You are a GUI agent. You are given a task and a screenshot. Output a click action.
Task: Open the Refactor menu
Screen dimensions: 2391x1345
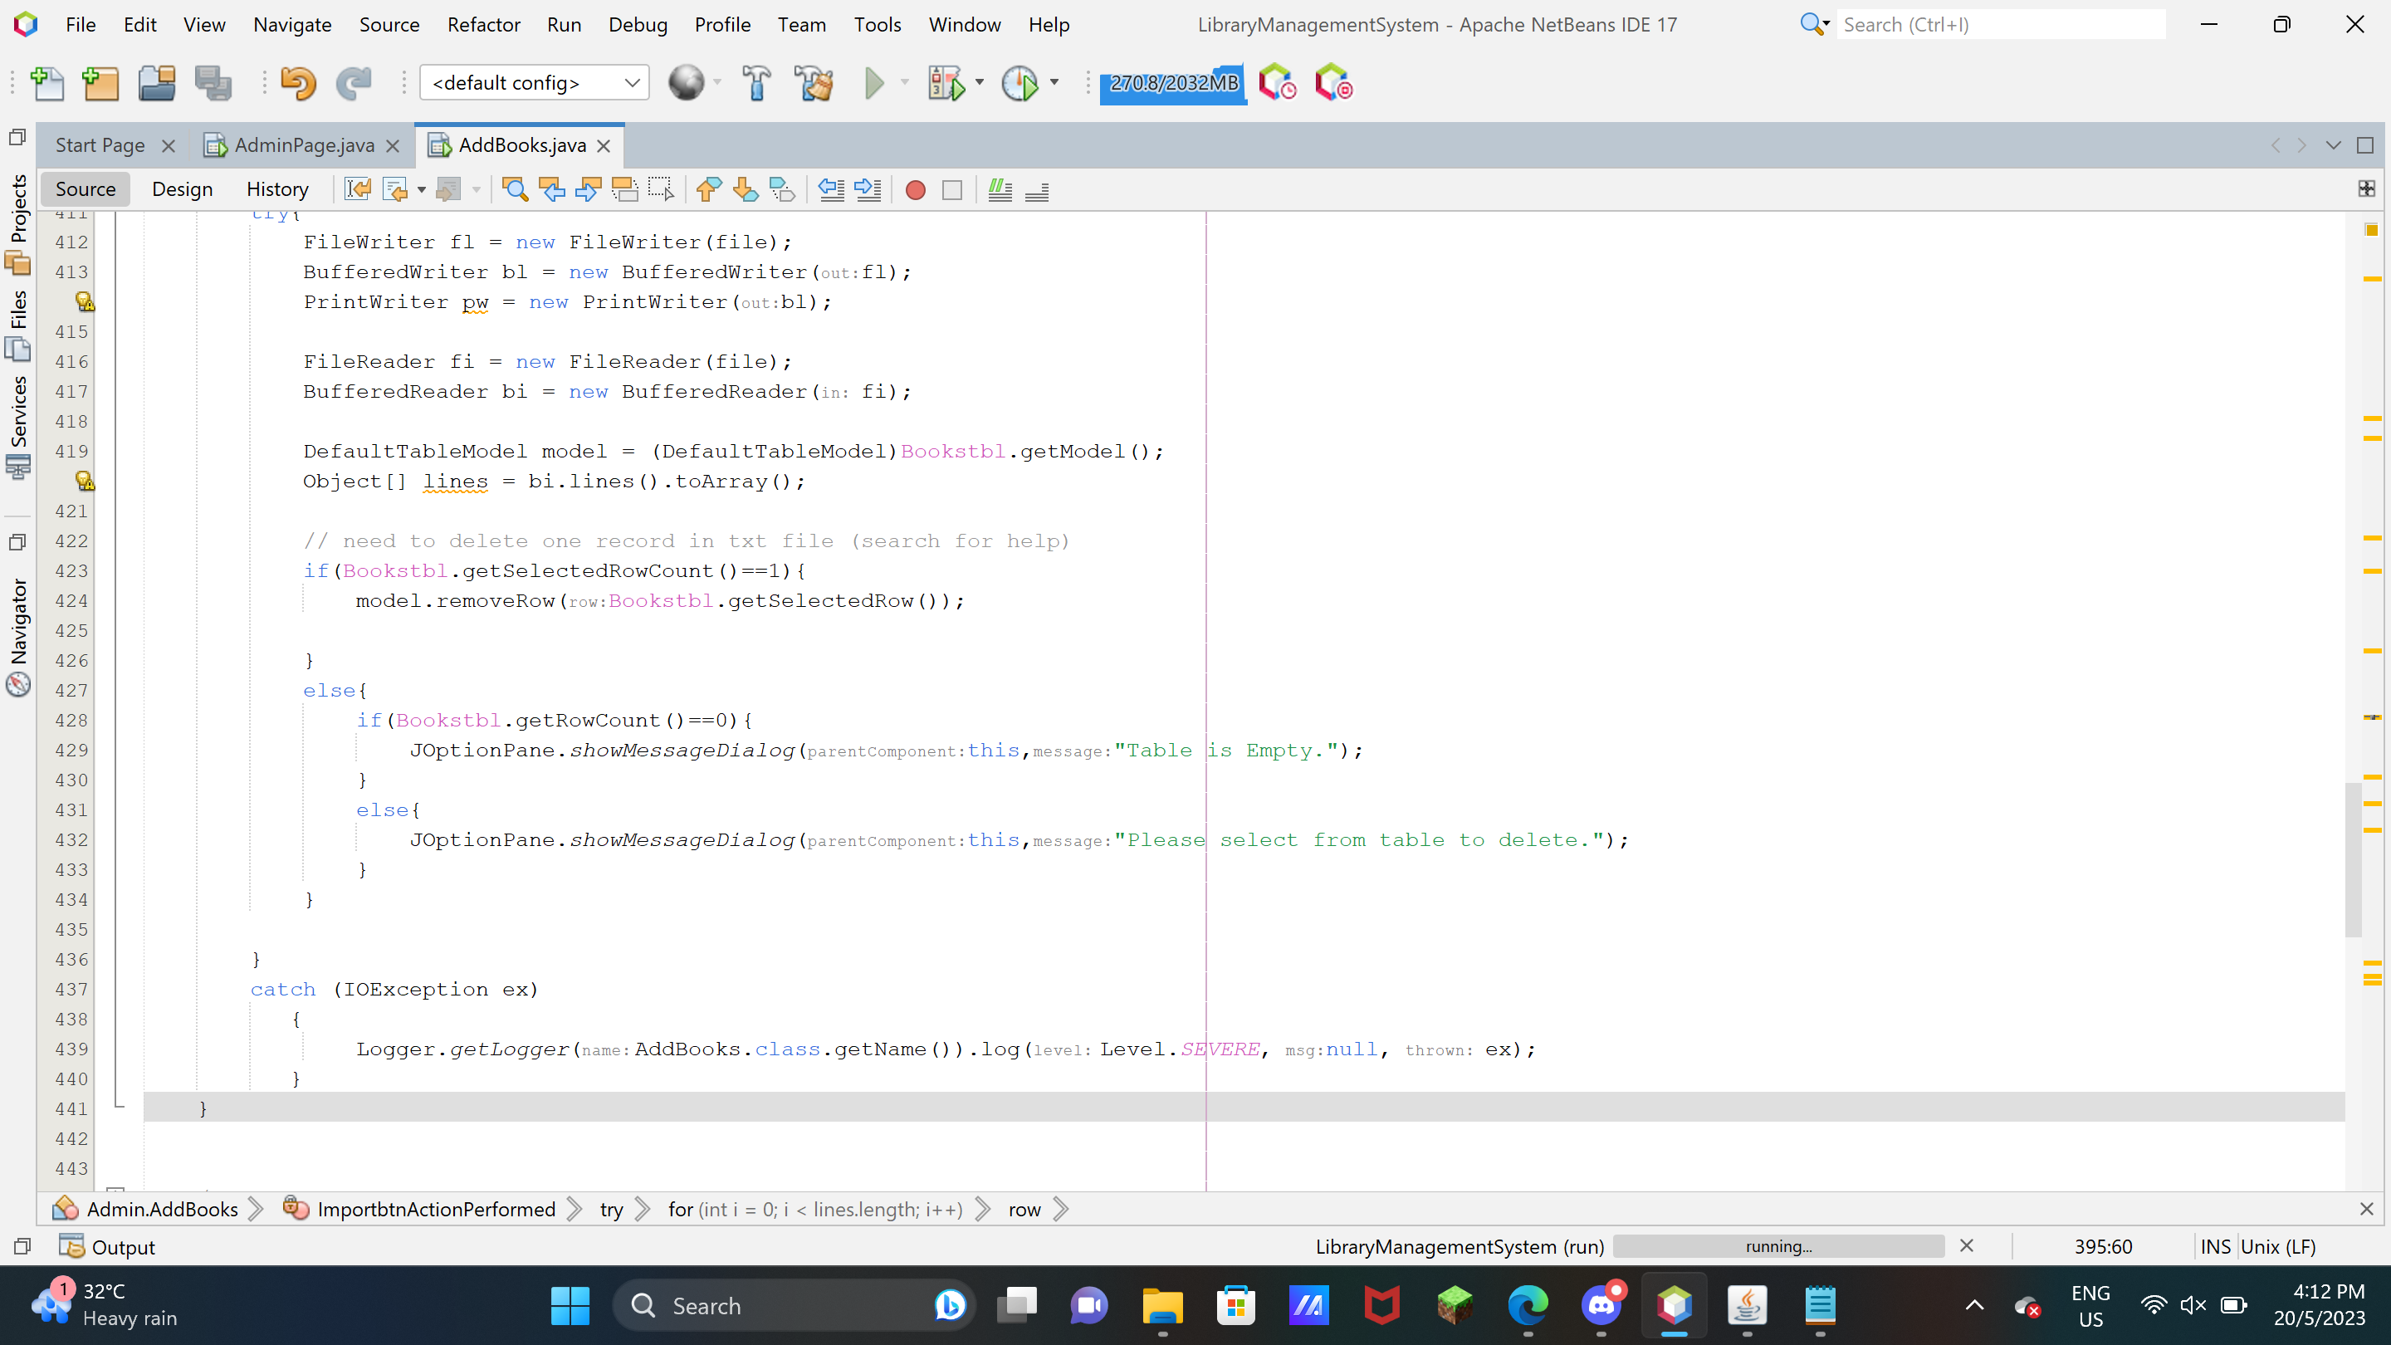(x=482, y=25)
